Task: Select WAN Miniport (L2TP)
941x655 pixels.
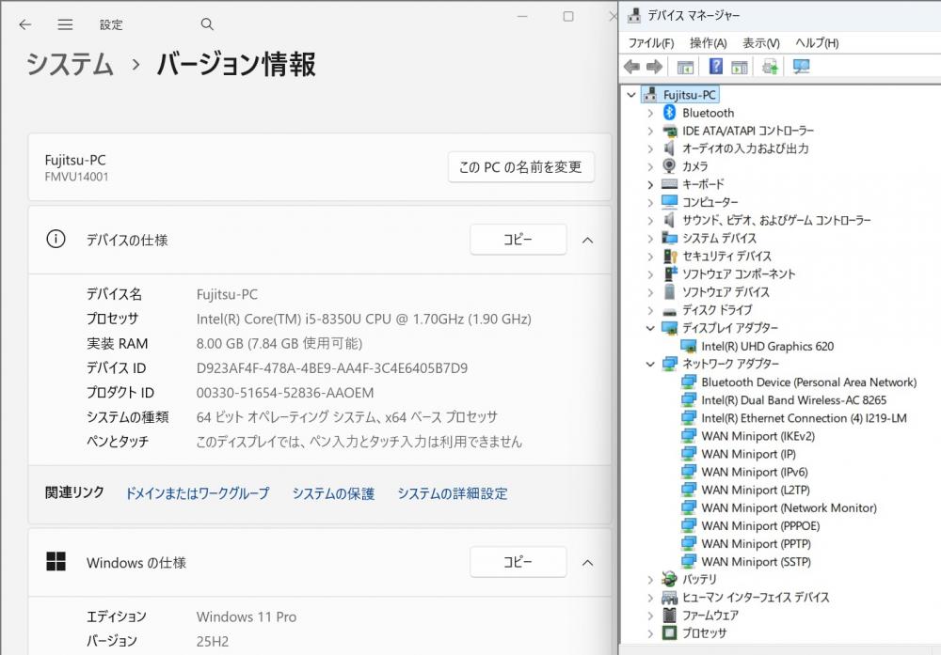Action: click(756, 490)
